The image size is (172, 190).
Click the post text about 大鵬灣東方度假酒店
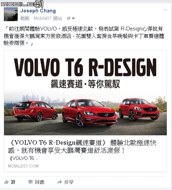(84, 36)
